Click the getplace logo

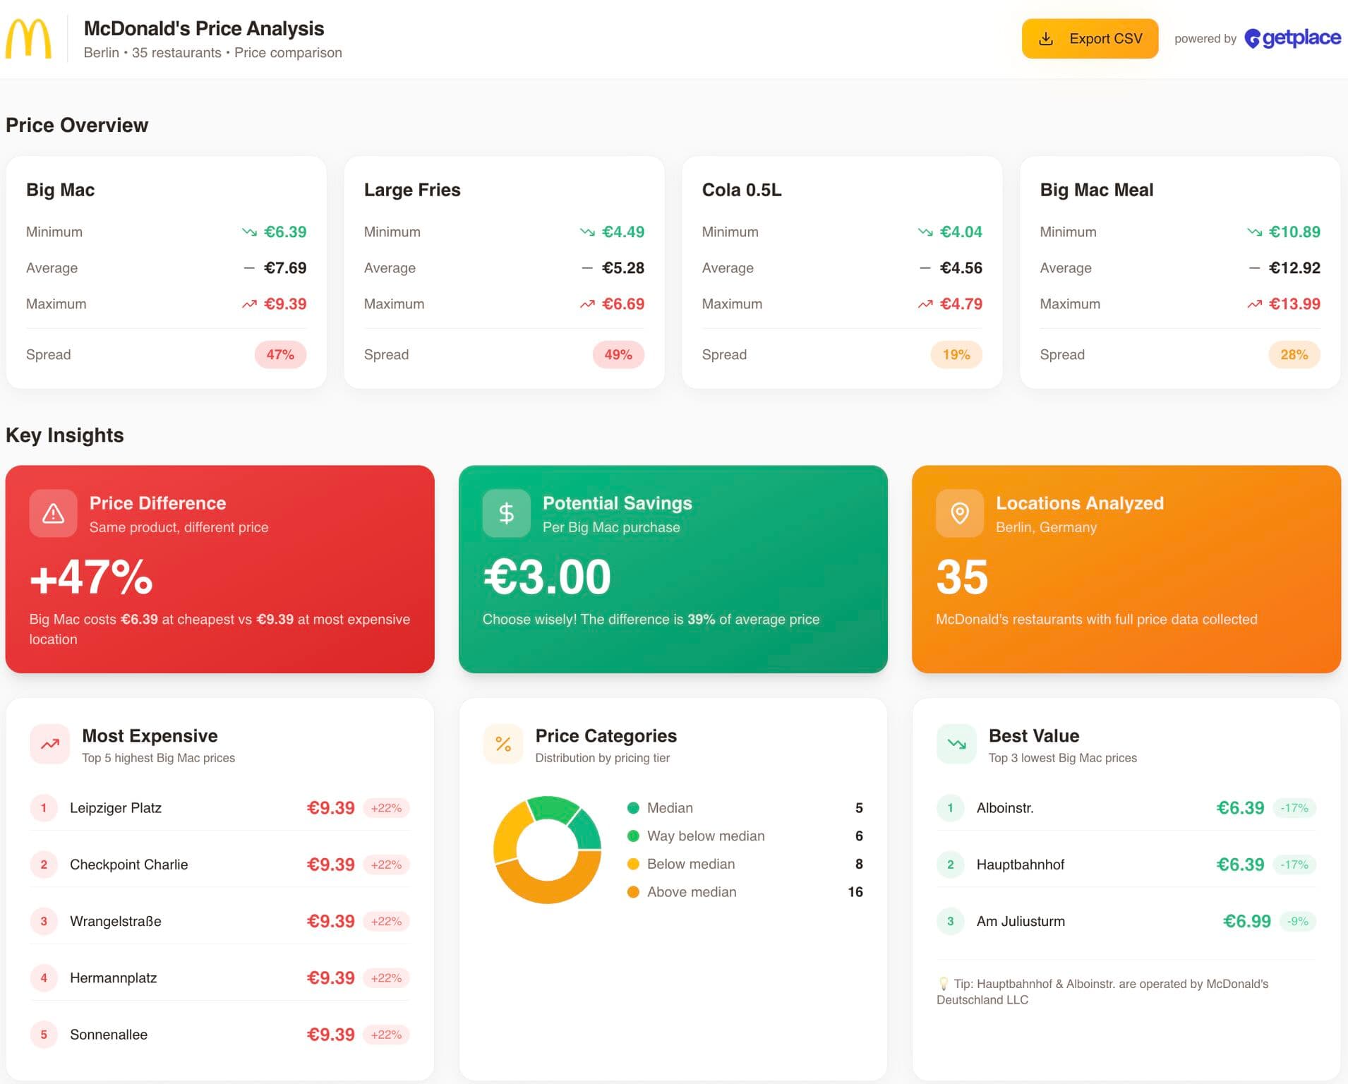[x=1292, y=38]
